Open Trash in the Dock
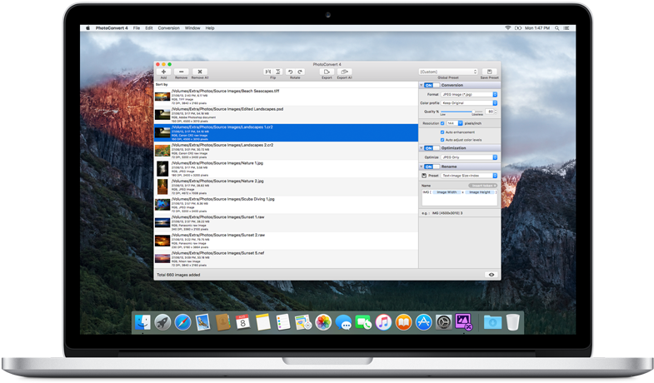The height and width of the screenshot is (383, 654). click(x=512, y=322)
